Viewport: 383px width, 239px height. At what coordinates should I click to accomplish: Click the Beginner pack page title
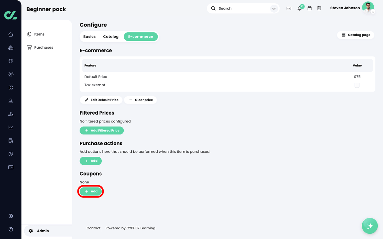click(x=46, y=9)
